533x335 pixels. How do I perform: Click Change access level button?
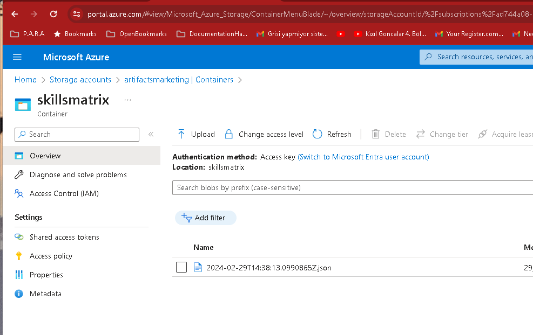tap(264, 134)
